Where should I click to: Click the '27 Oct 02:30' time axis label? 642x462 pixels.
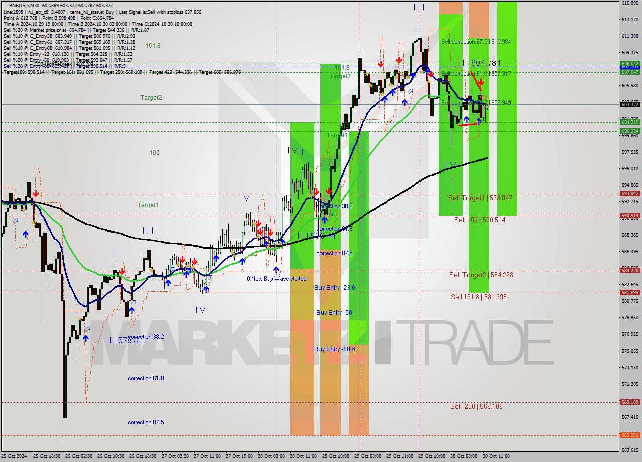click(x=175, y=456)
